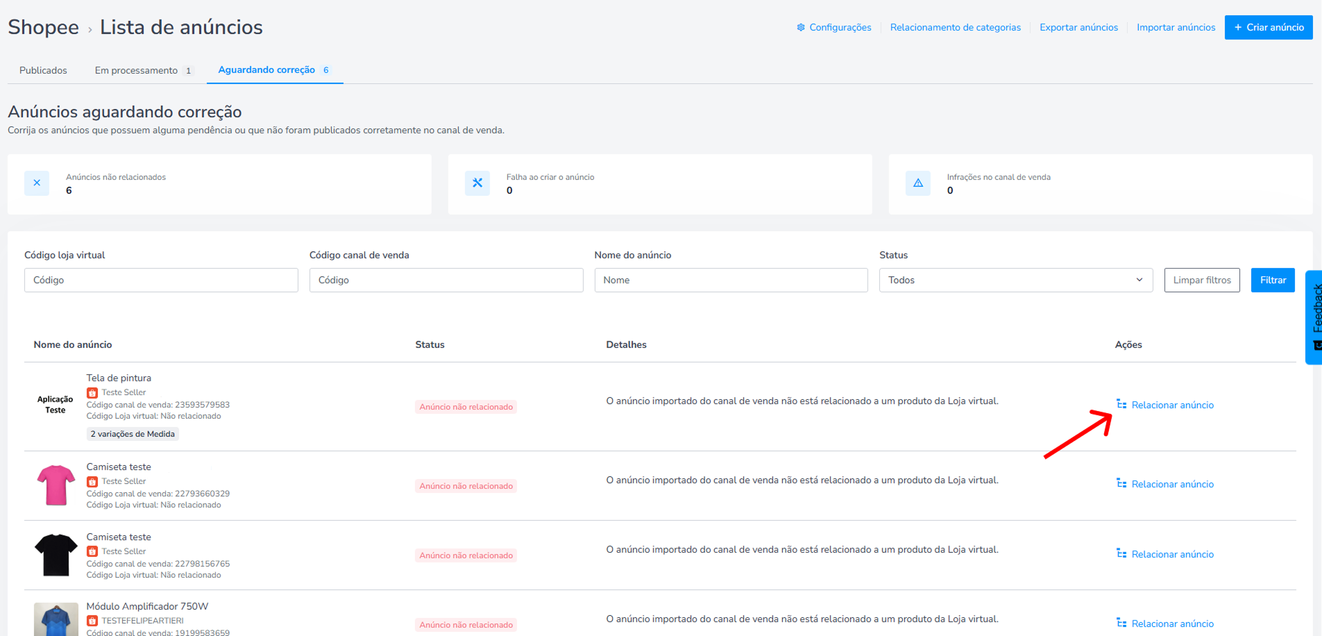The width and height of the screenshot is (1322, 636).
Task: Click Módulo Amplificador 750W title
Action: point(147,607)
